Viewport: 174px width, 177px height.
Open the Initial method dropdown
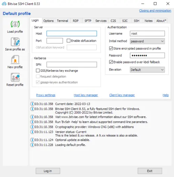(147, 41)
